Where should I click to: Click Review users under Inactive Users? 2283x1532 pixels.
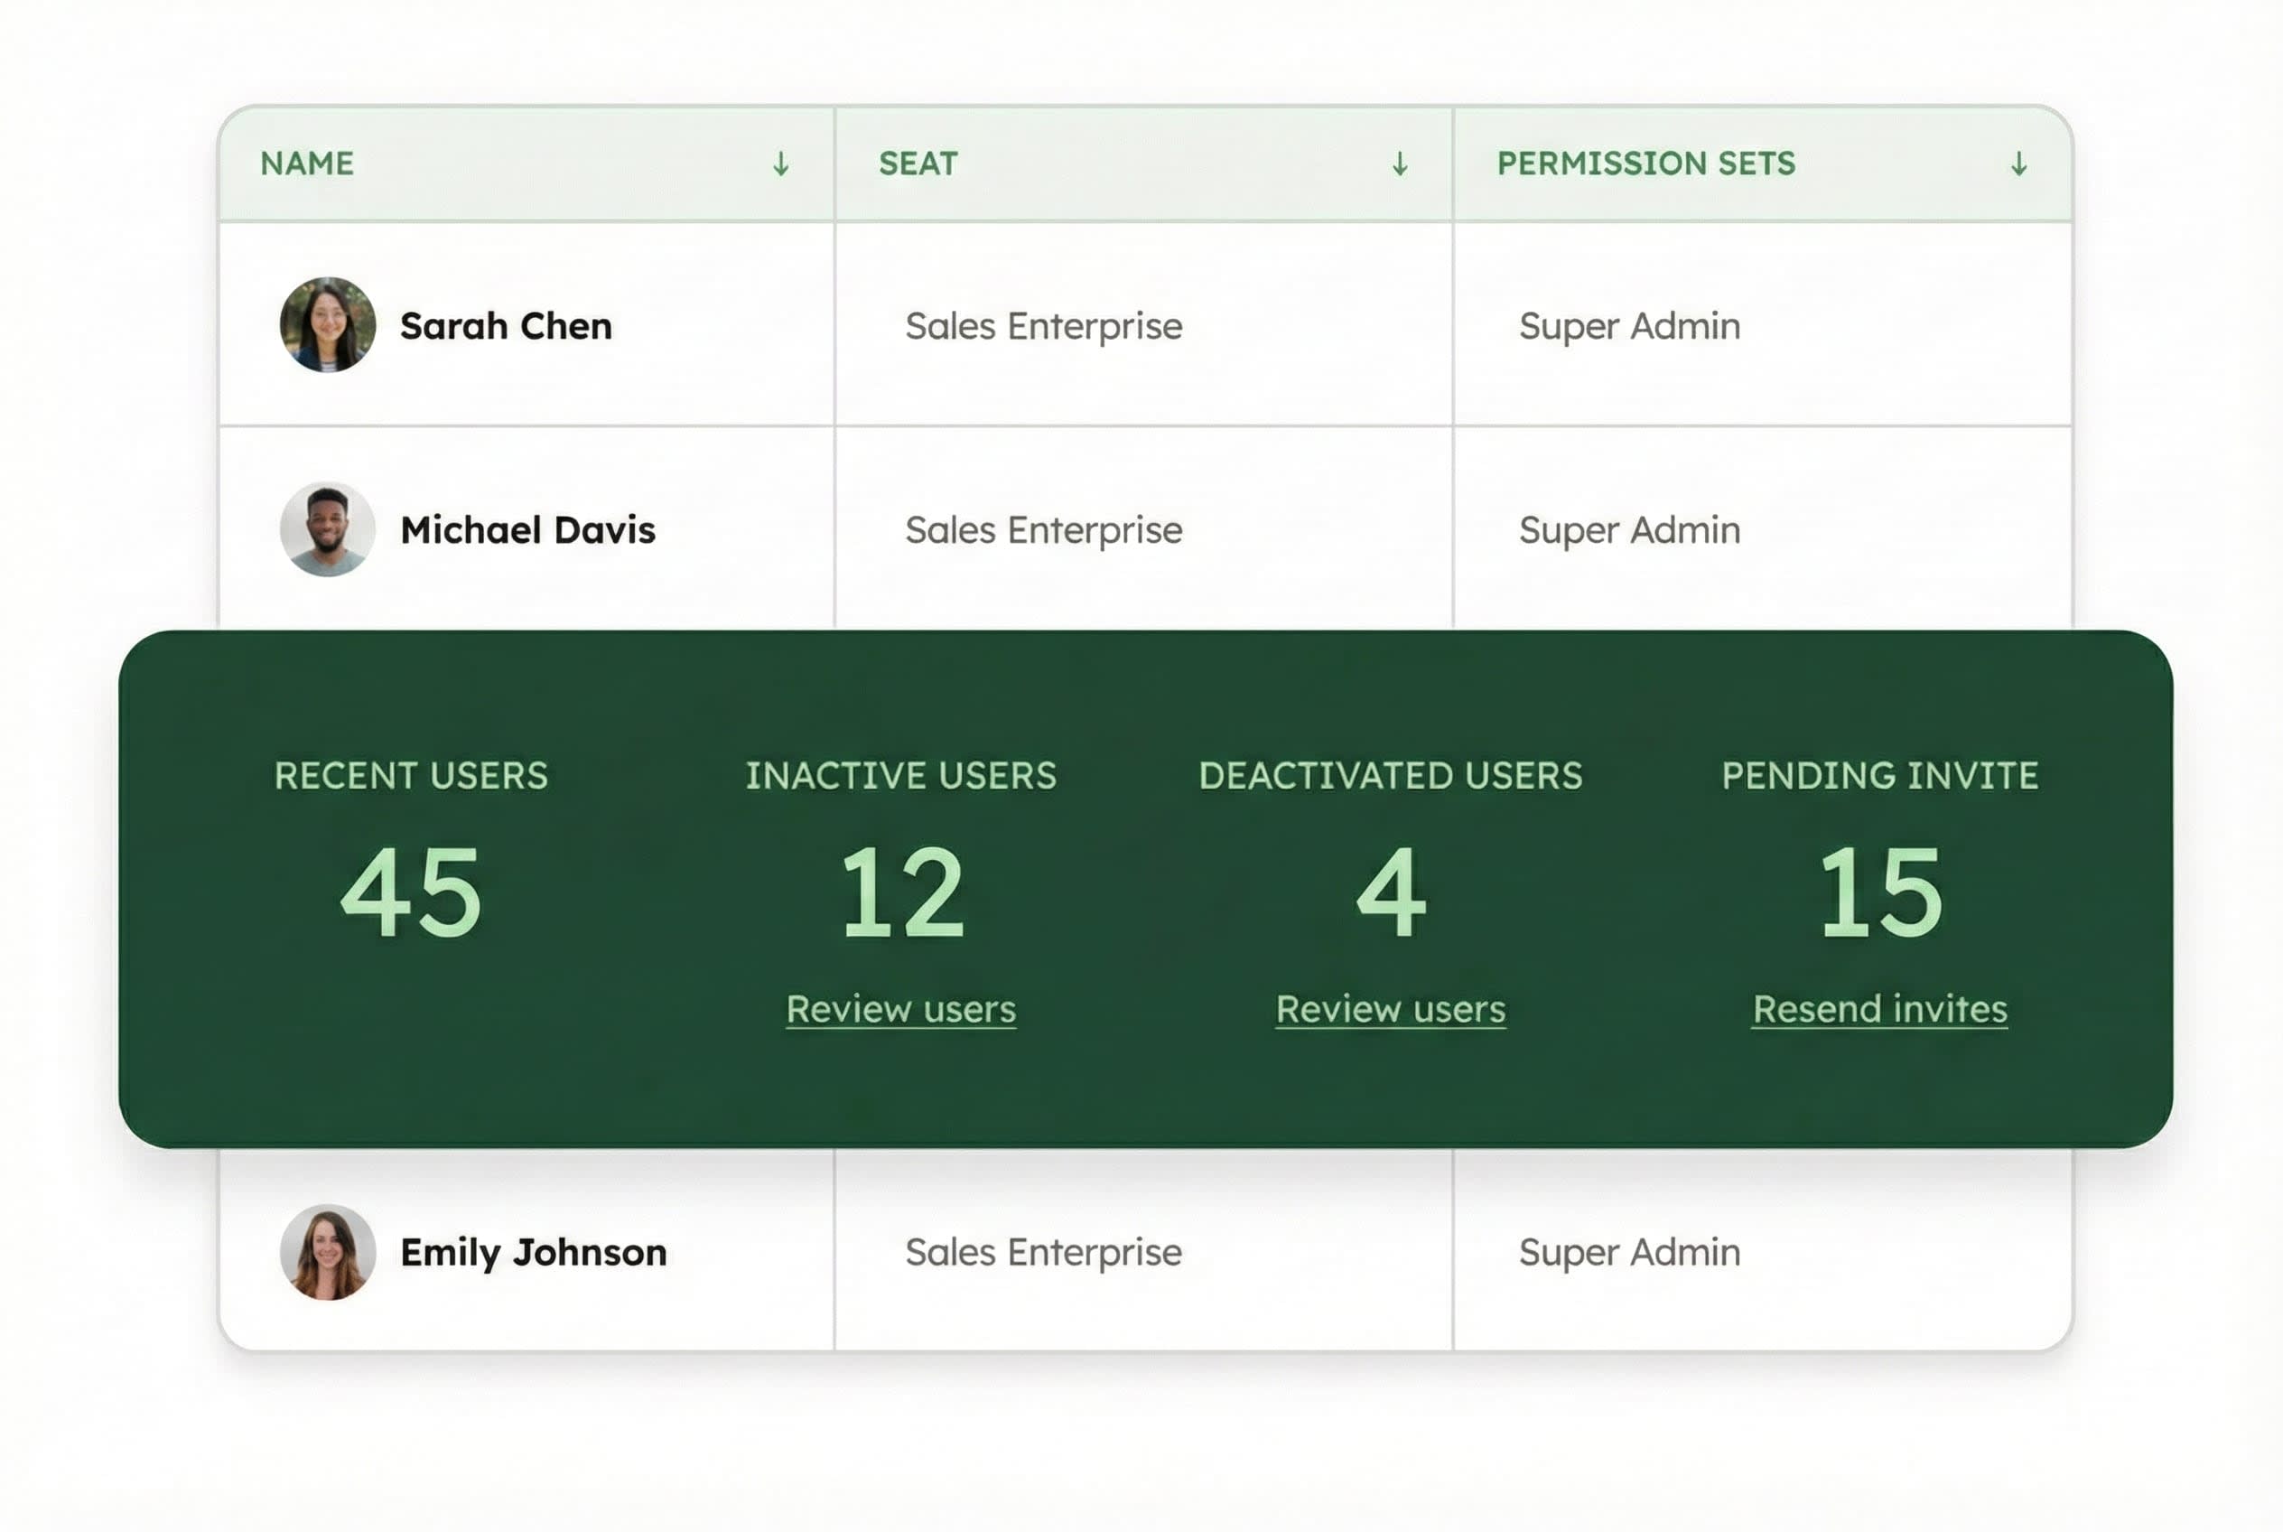click(x=900, y=1009)
